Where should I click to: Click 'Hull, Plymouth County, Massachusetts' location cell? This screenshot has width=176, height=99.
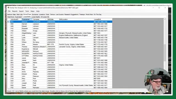coord(76,85)
